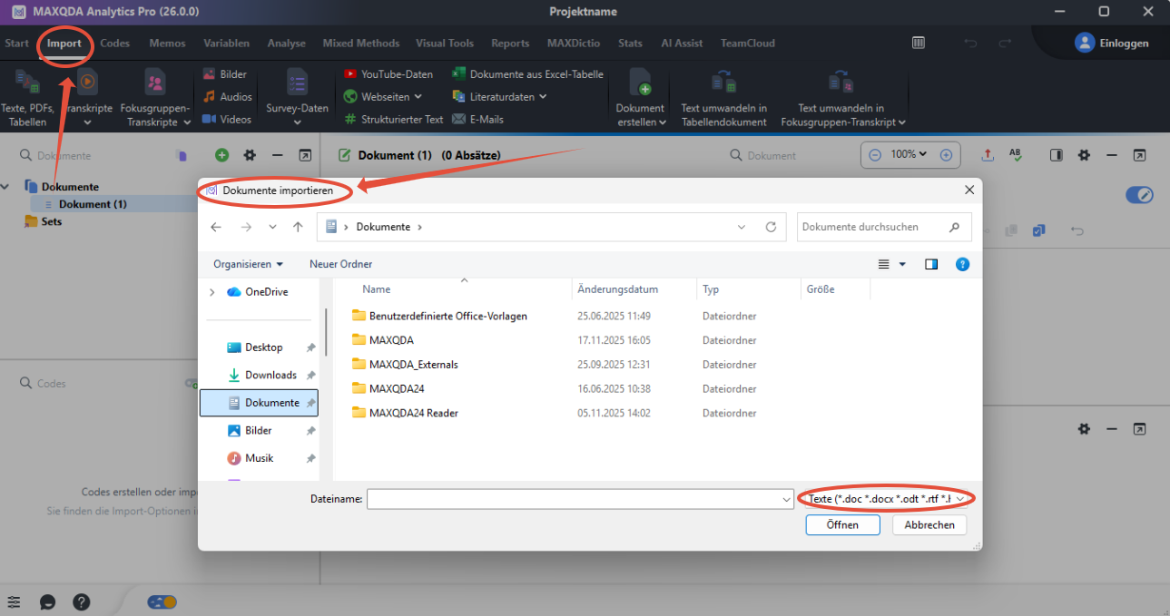The height and width of the screenshot is (616, 1170).
Task: Switch to the Start tab
Action: 17,43
